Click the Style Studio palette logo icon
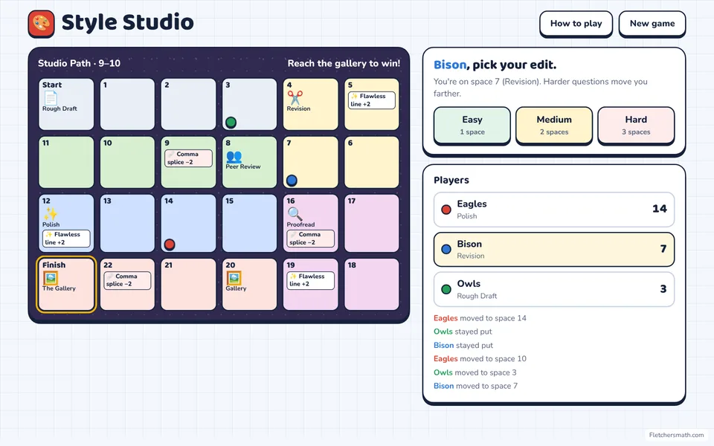 pos(41,24)
